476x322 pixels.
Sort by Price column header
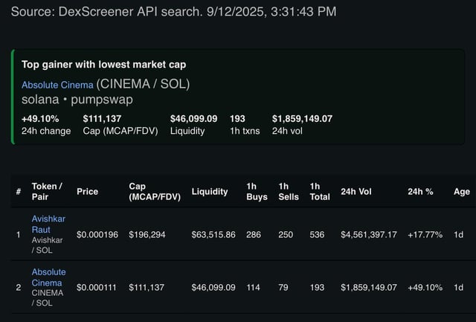pos(87,191)
